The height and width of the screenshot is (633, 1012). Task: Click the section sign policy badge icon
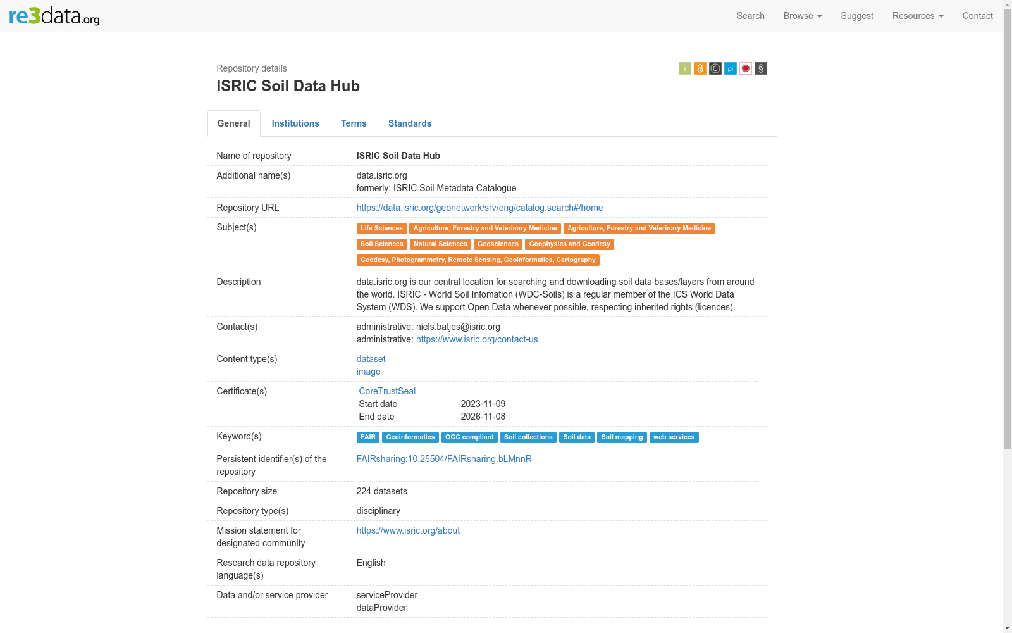click(761, 68)
